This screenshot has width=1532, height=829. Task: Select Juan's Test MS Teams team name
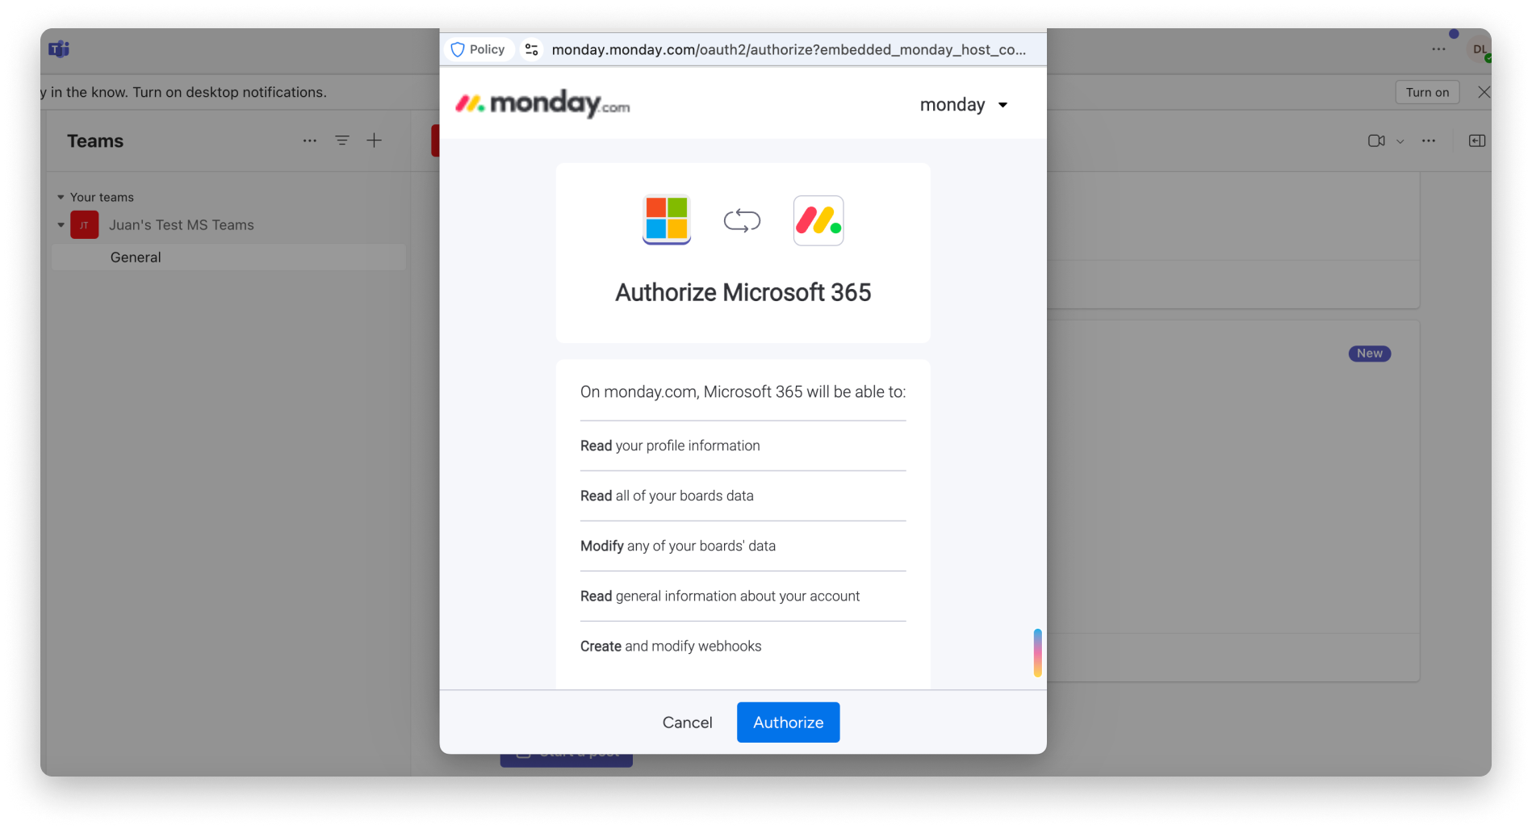coord(182,225)
